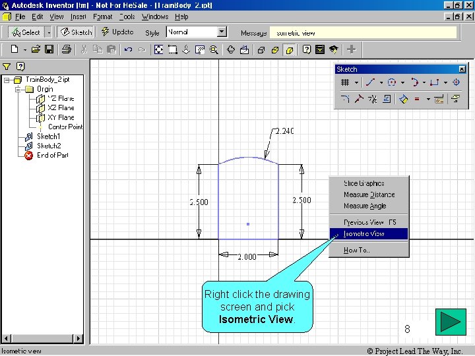
Task: Switch to hidden edge display mode
Action: click(x=275, y=49)
